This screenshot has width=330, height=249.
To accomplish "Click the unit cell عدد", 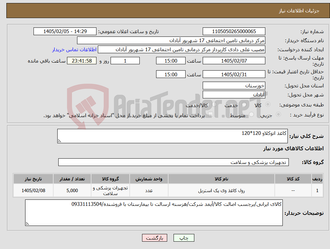I will [x=149, y=190].
